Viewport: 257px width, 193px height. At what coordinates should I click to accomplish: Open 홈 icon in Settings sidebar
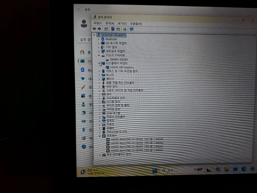click(82, 52)
